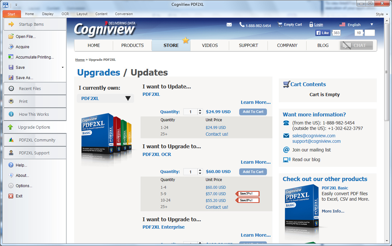Open the Display ribbon tab
392x246 pixels.
click(x=48, y=14)
